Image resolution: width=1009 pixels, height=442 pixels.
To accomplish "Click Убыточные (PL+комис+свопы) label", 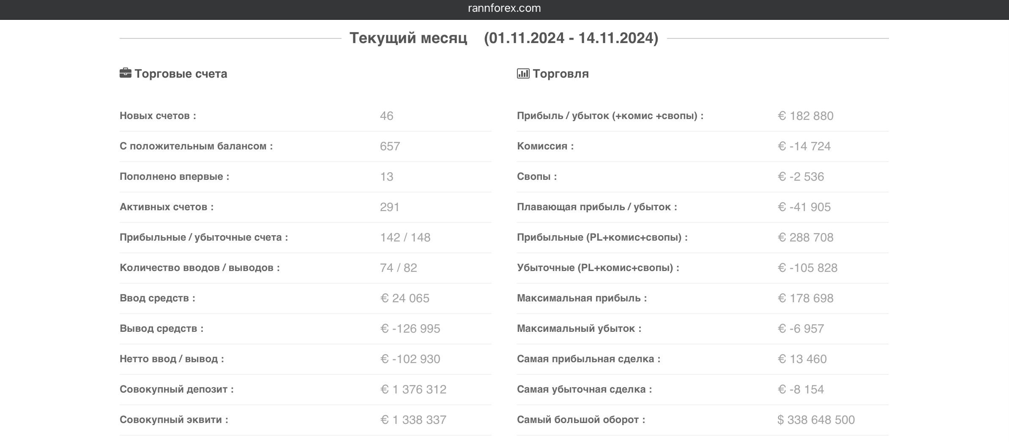I will 598,268.
